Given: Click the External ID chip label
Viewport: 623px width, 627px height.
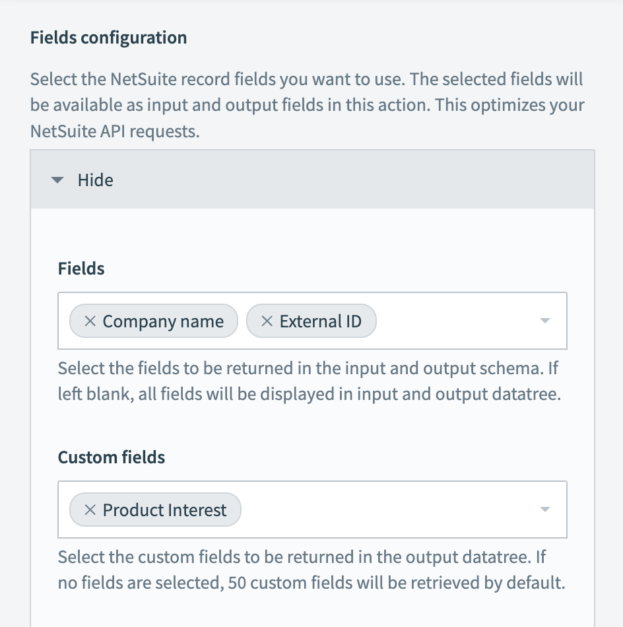Looking at the screenshot, I should click(x=320, y=321).
